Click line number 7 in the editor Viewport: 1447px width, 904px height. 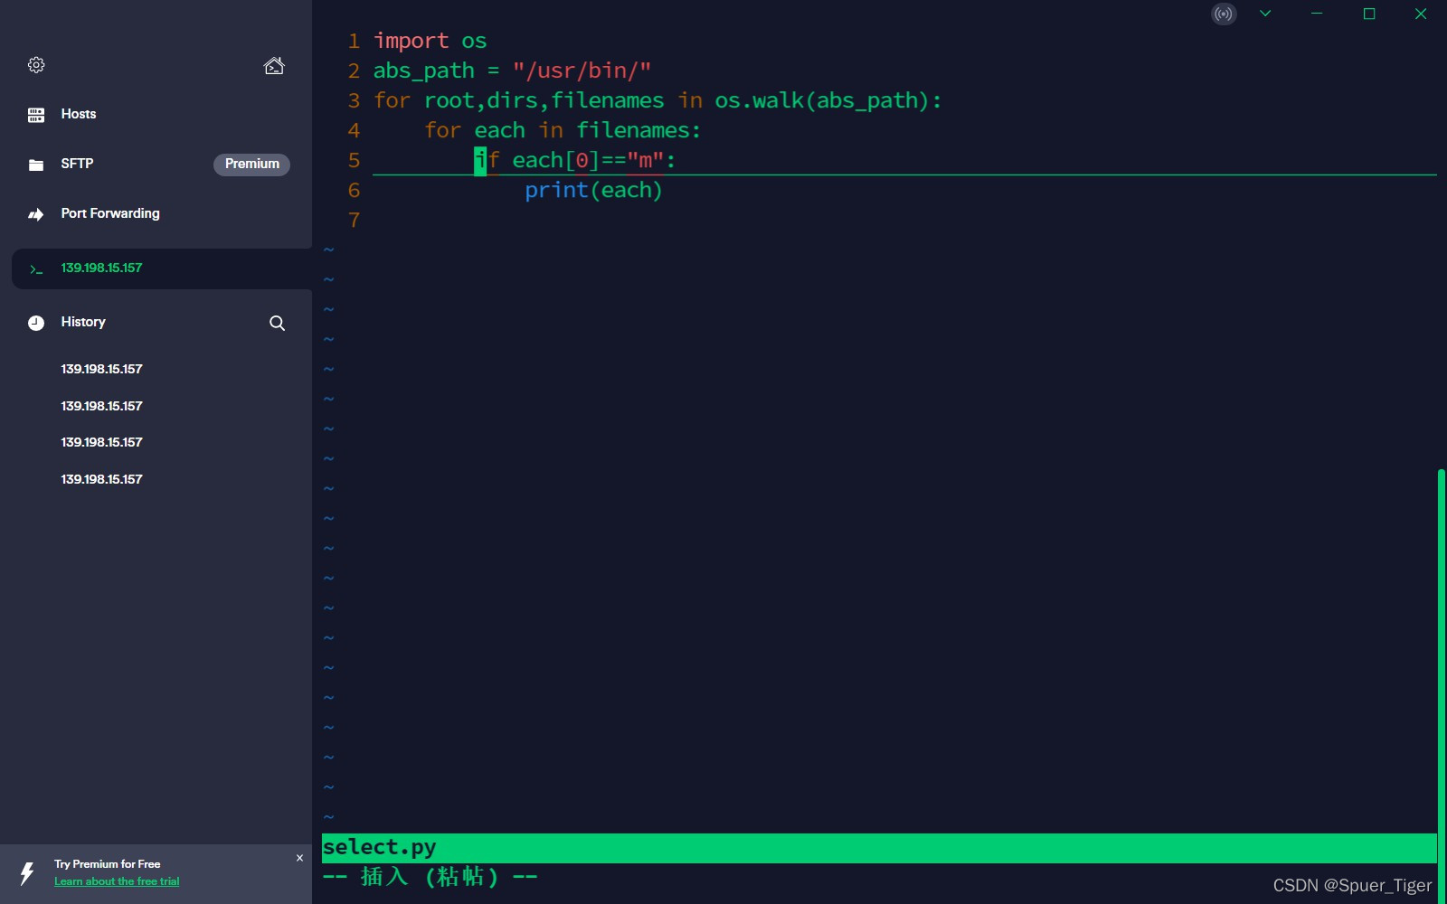(354, 220)
